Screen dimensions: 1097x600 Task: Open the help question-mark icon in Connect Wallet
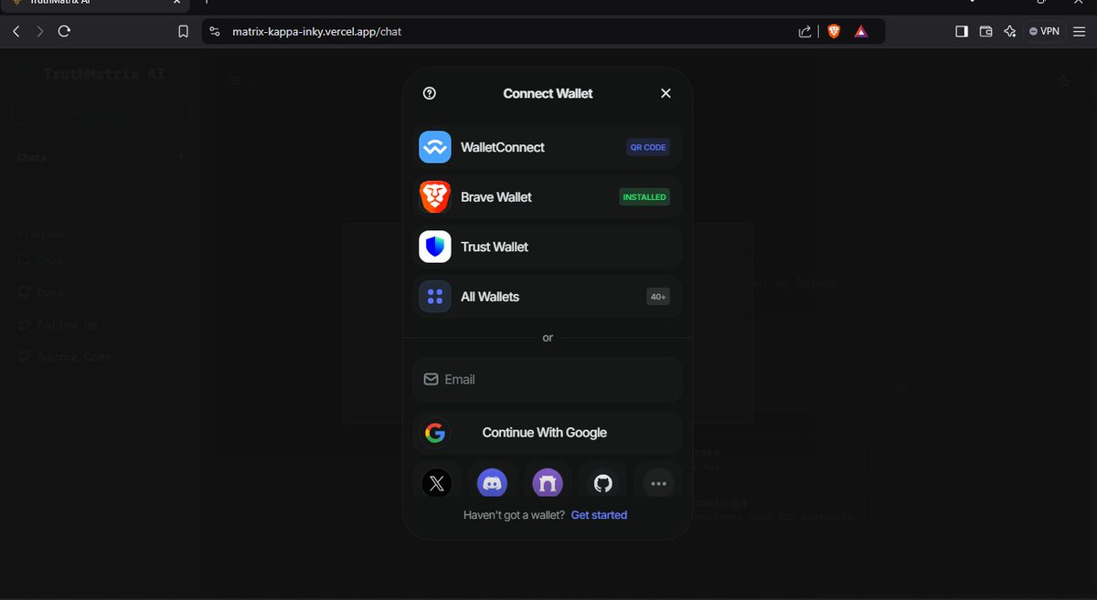pos(430,93)
